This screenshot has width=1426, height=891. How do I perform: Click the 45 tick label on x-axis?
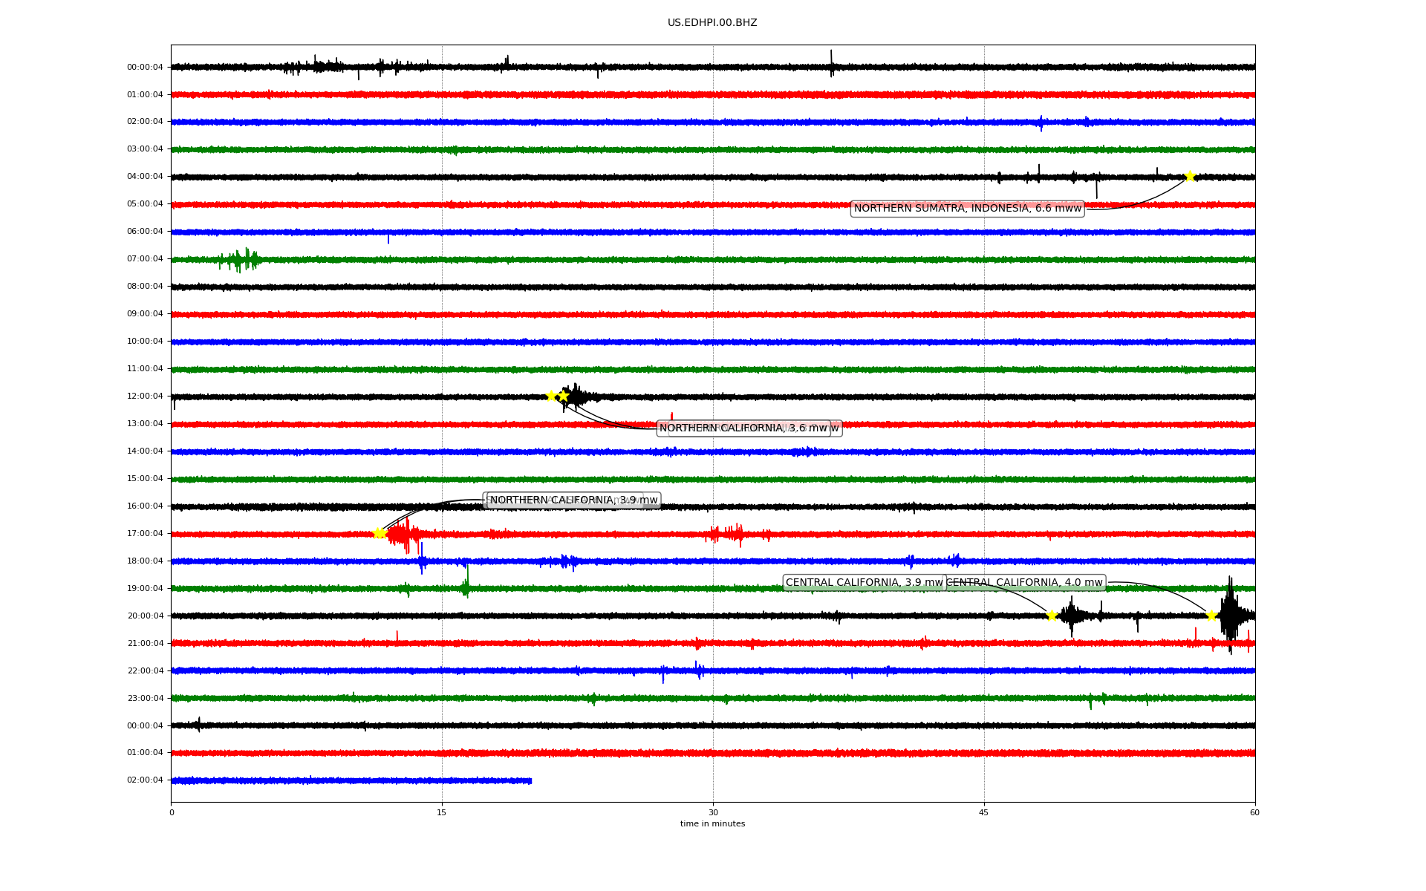(984, 812)
